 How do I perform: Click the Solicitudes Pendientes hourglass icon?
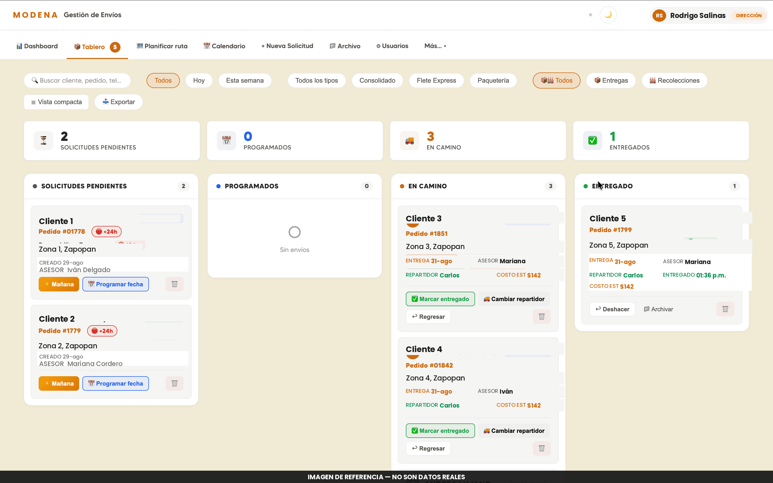43,140
